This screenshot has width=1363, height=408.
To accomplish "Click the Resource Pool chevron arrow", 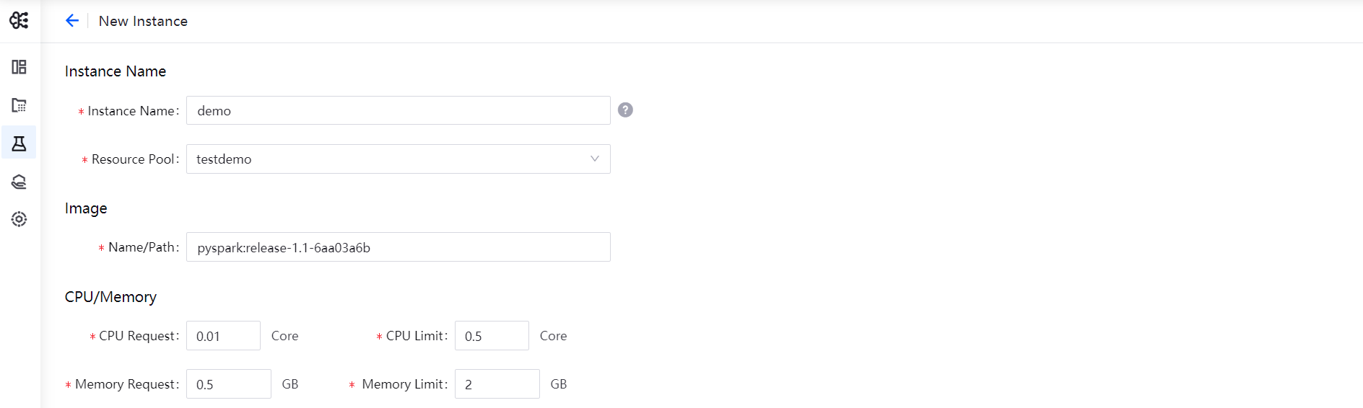I will [x=595, y=159].
